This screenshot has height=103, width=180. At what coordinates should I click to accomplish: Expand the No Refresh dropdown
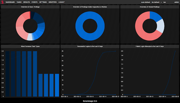point(157,2)
